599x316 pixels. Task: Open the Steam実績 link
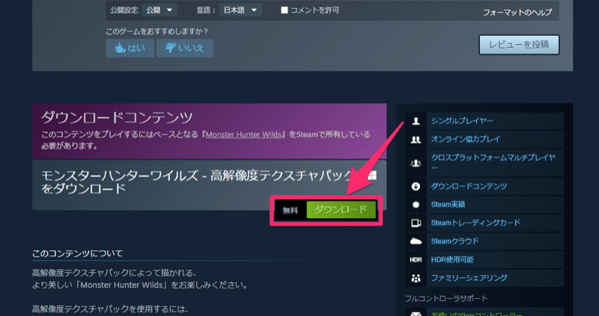448,205
